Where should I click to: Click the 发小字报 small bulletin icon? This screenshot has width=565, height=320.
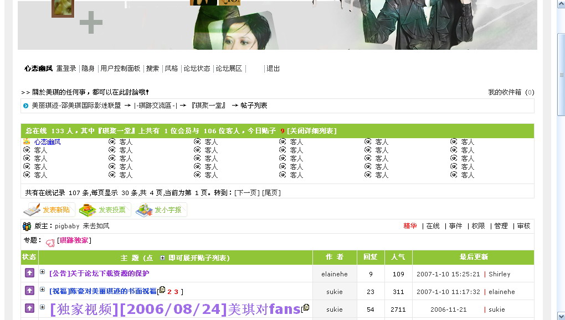[x=144, y=210]
